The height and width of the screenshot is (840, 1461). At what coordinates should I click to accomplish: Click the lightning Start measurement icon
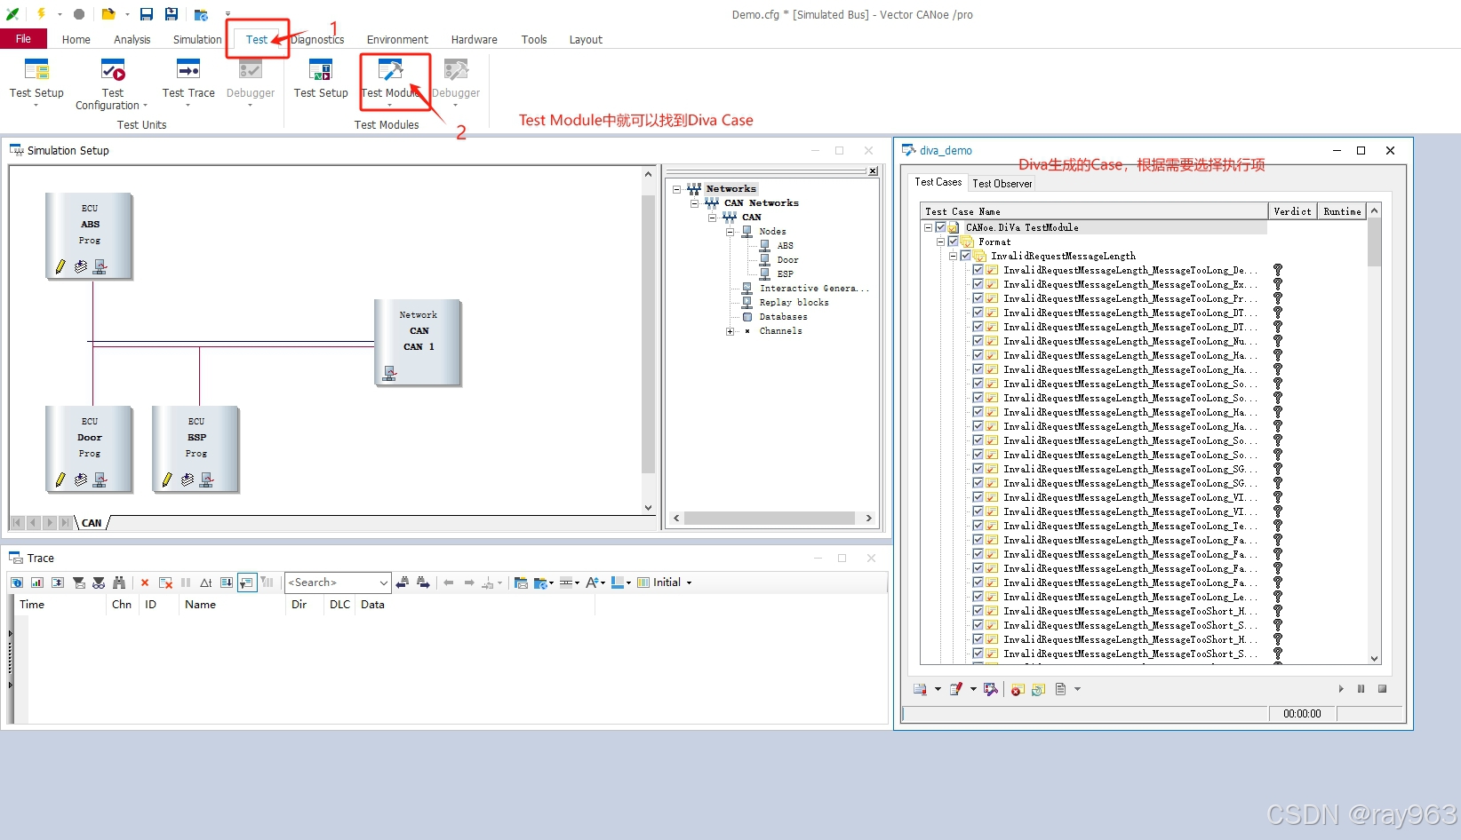(41, 14)
